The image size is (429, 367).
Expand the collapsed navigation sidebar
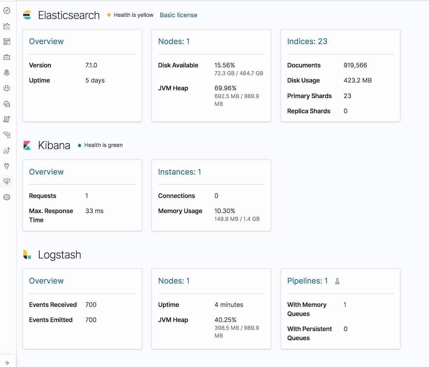point(6,361)
